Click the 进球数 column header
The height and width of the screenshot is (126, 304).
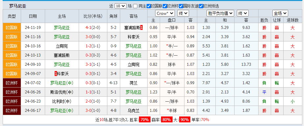[x=292, y=20]
